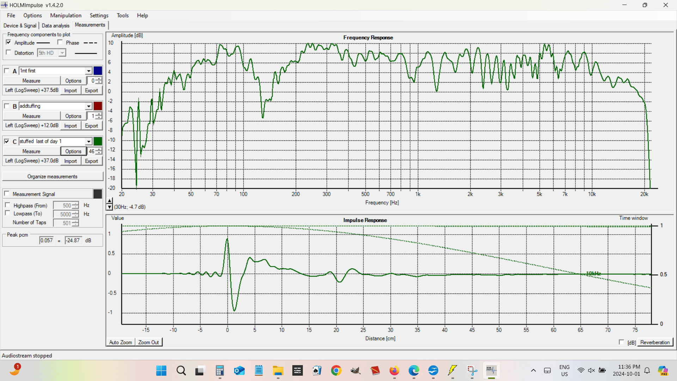Click the dark red color swatch for B

tap(98, 106)
